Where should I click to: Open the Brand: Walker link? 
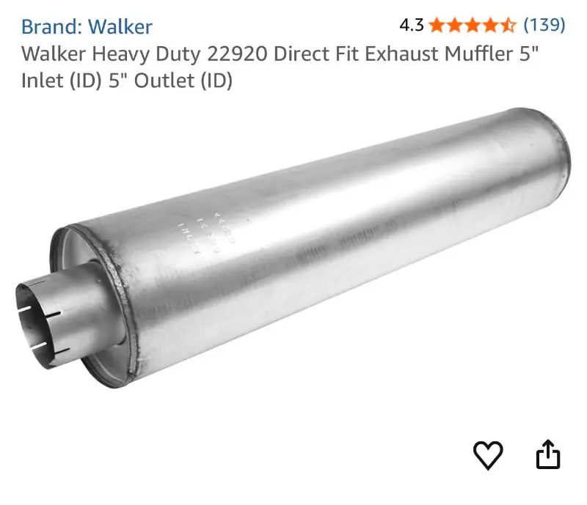tap(87, 26)
